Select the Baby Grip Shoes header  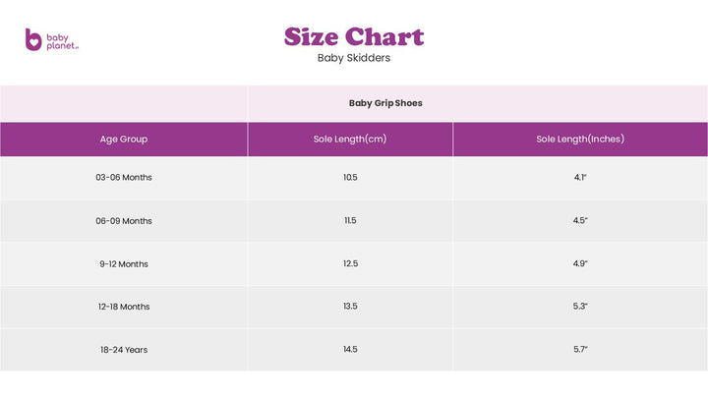click(x=385, y=103)
